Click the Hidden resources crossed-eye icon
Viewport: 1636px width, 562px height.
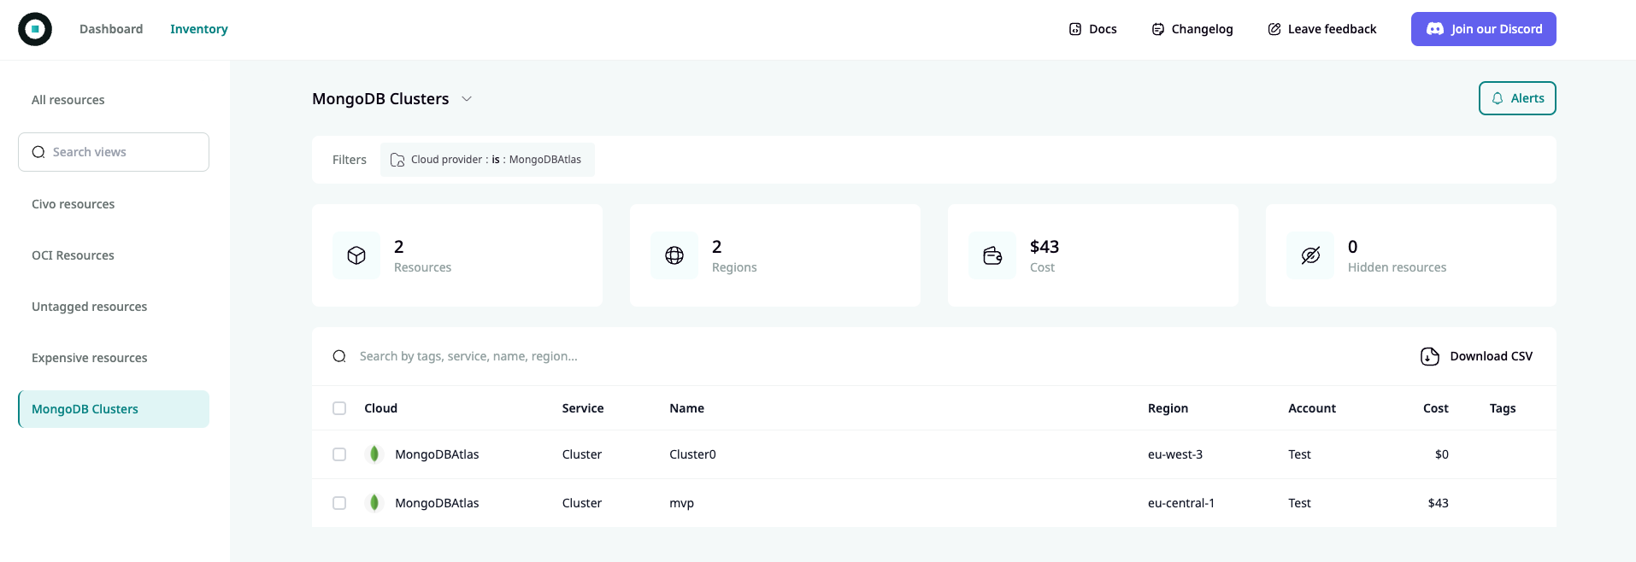click(1310, 255)
